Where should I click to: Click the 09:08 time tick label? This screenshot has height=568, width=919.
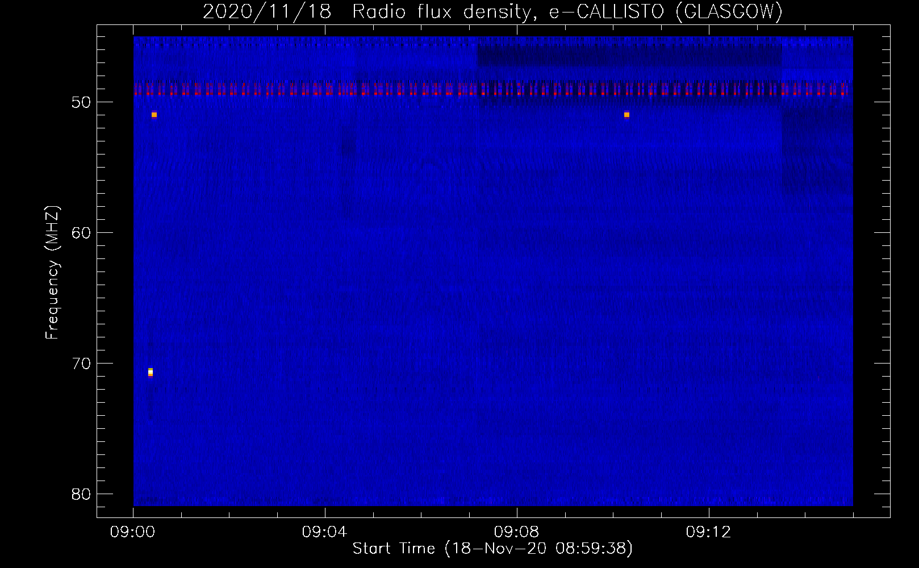tap(516, 532)
